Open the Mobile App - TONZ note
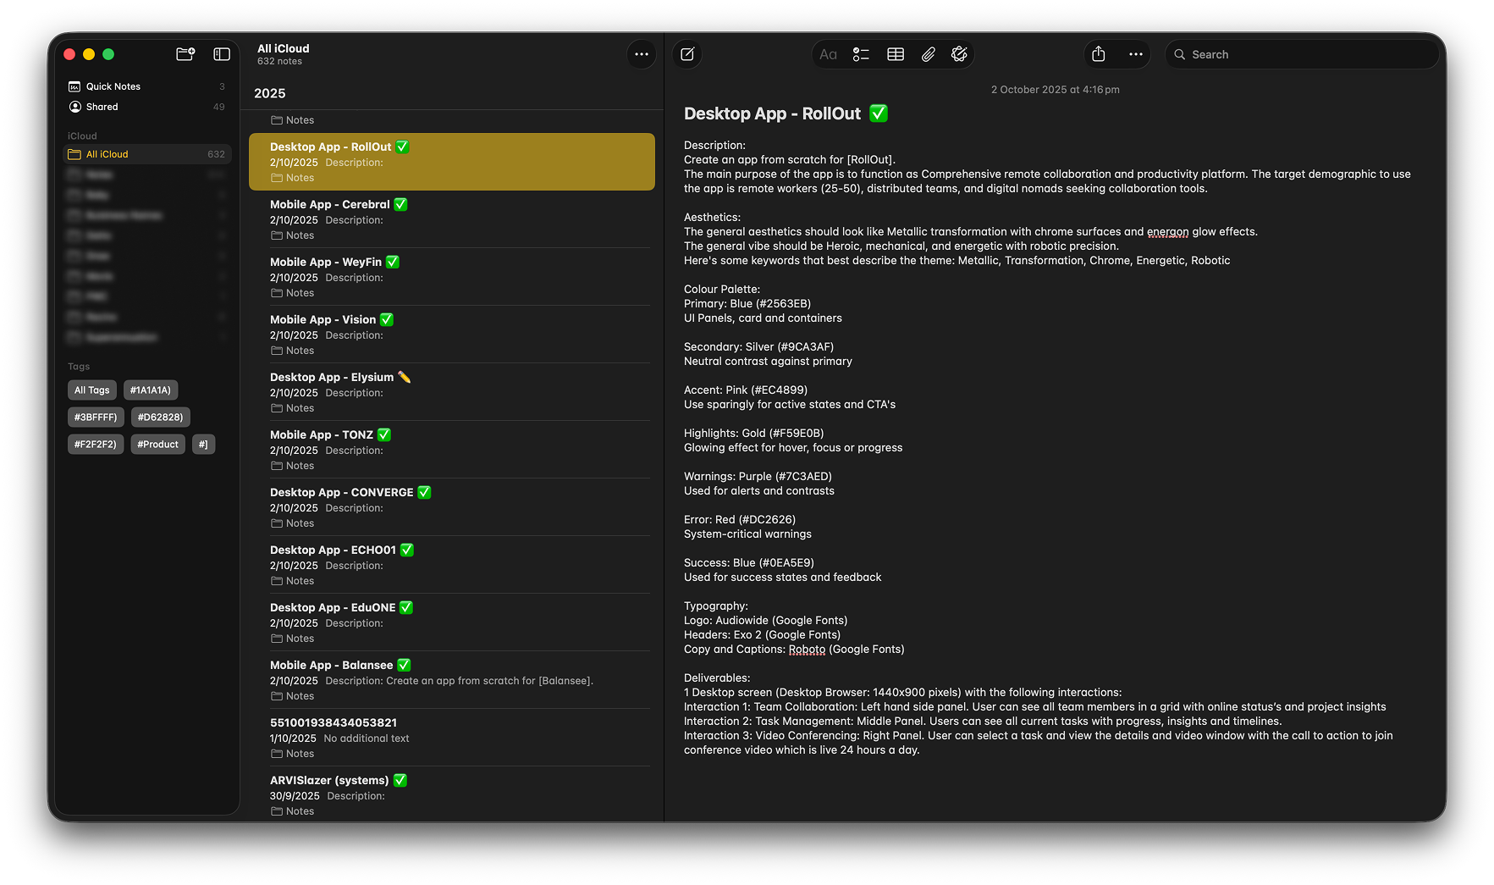Image resolution: width=1494 pixels, height=885 pixels. [452, 450]
